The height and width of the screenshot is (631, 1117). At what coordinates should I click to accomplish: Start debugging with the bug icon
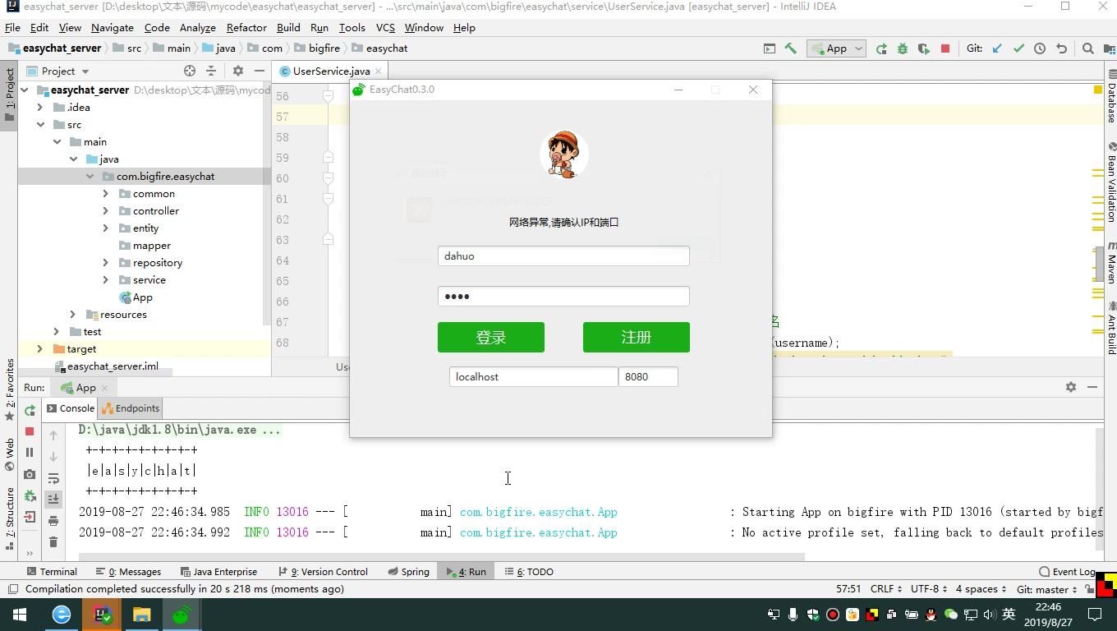(x=903, y=48)
